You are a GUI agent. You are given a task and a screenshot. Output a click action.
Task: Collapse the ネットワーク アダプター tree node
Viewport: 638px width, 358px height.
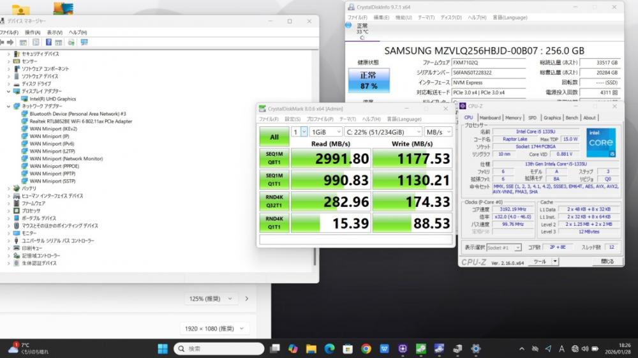pyautogui.click(x=8, y=106)
